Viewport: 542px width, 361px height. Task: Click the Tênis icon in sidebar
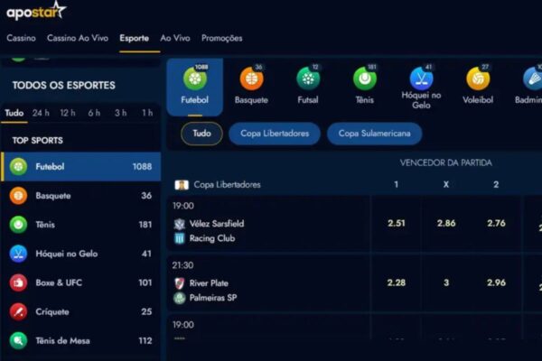(x=18, y=225)
